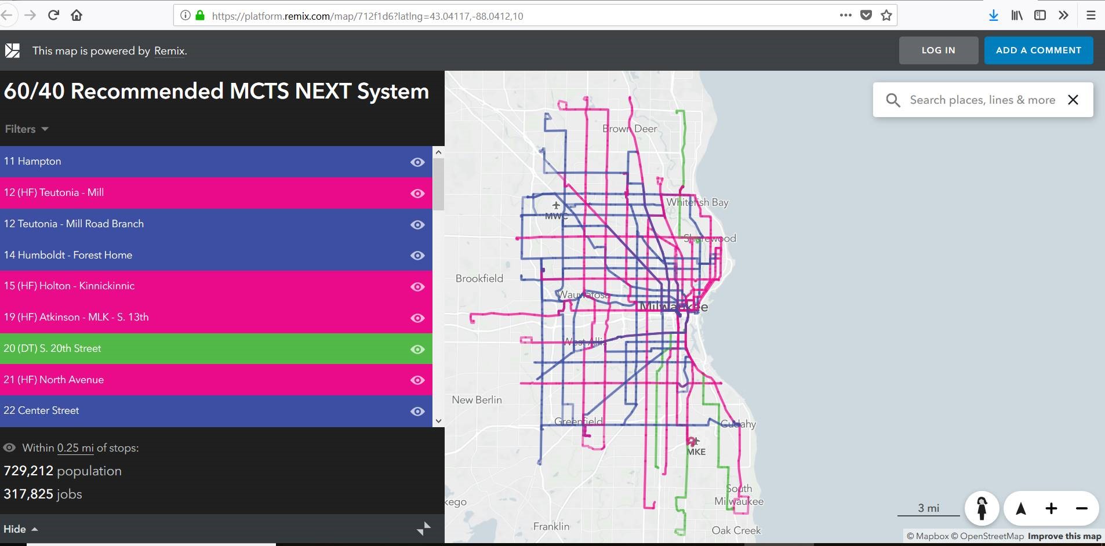
Task: Zoom in on the map
Action: 1051,509
